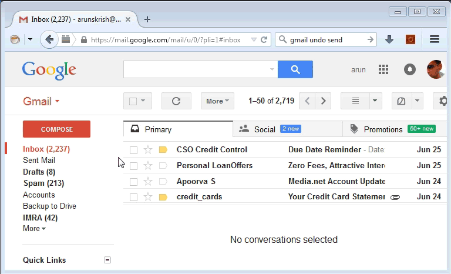This screenshot has width=451, height=274.
Task: Click the input tools icon
Action: [x=402, y=101]
